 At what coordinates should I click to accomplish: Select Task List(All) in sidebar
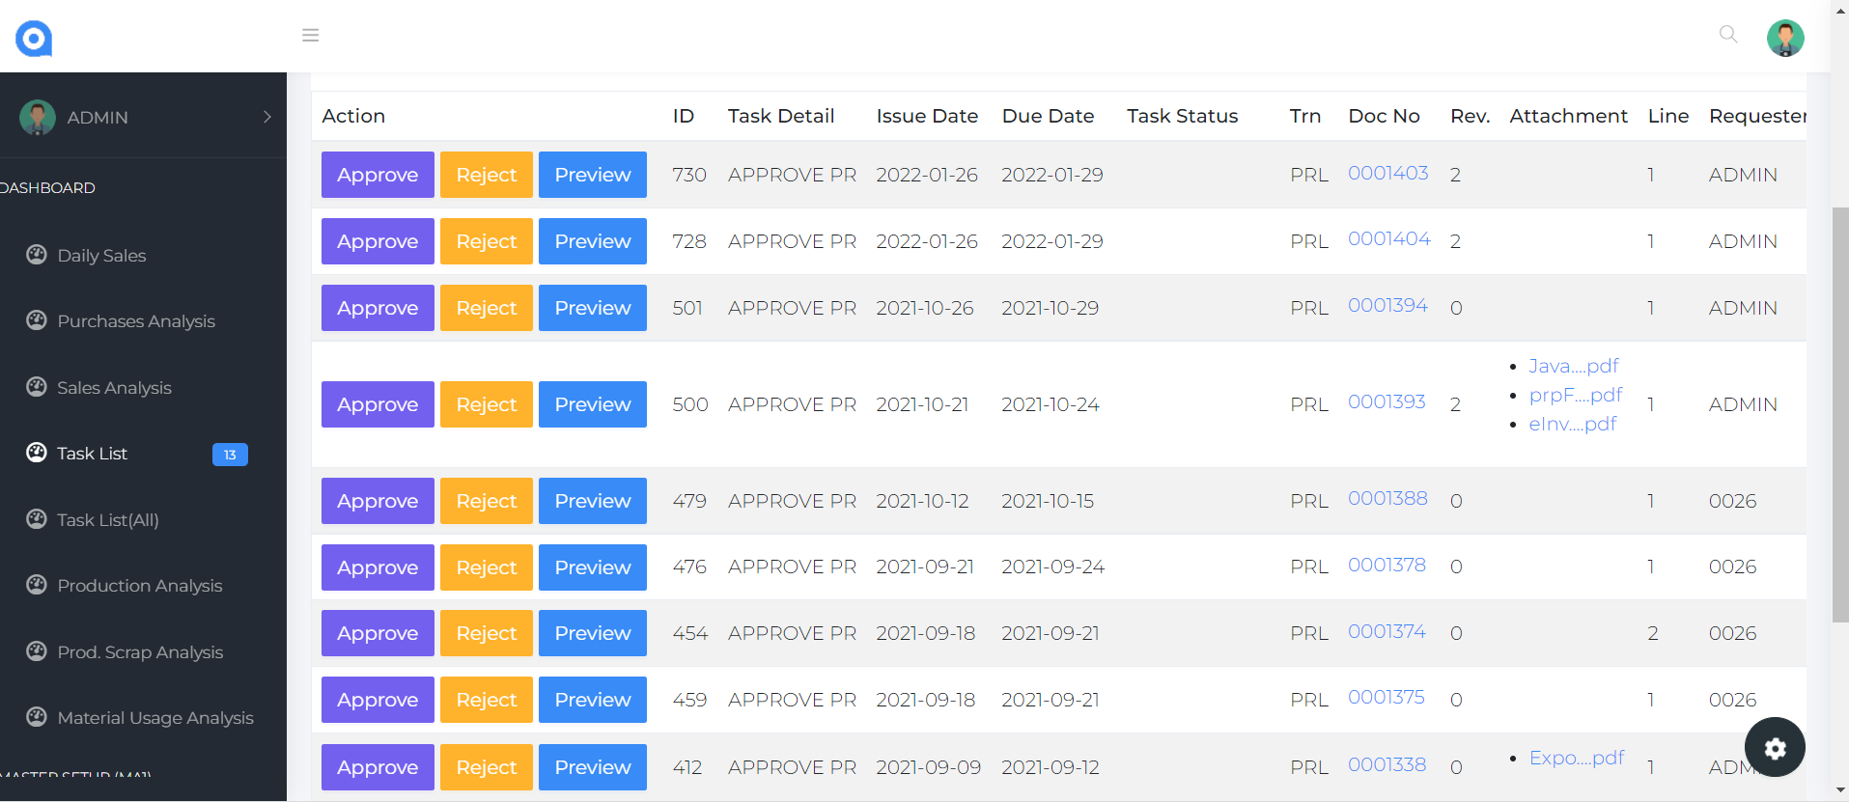coord(107,520)
